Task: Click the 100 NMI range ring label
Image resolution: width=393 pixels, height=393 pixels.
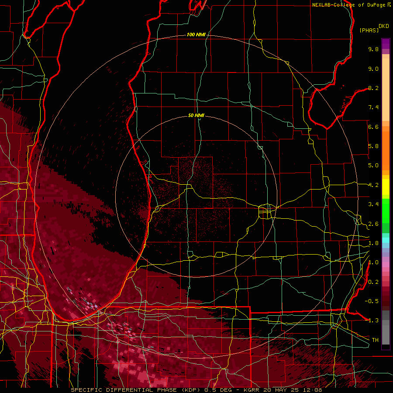Action: pyautogui.click(x=196, y=34)
